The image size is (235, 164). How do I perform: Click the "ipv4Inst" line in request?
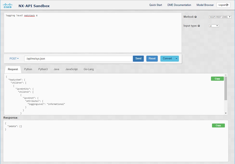tap(31, 98)
